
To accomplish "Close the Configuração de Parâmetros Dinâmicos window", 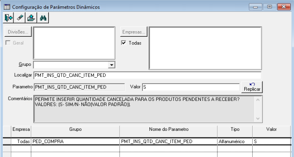I will tap(284, 7).
